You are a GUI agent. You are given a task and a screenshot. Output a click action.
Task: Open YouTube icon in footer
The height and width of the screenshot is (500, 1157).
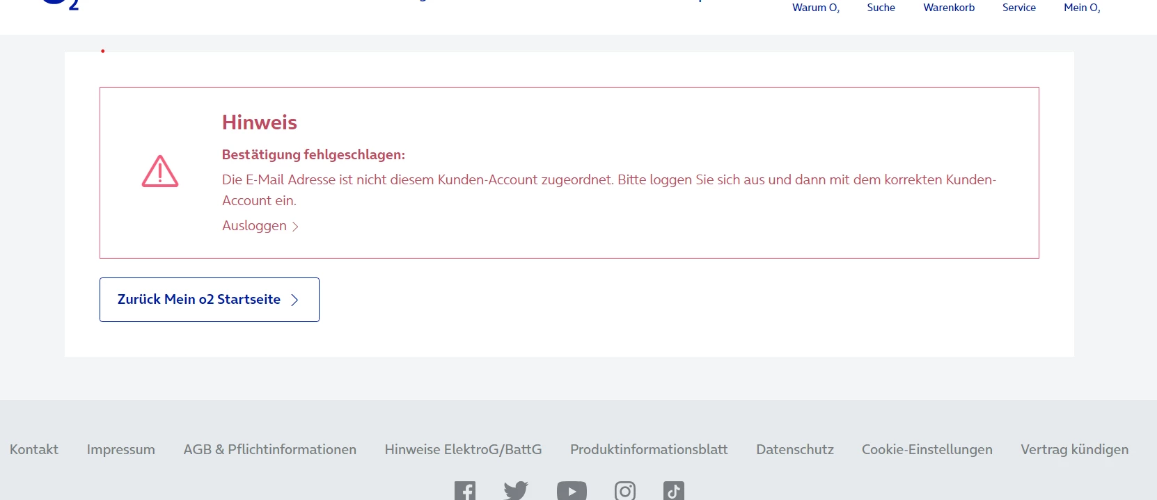pyautogui.click(x=572, y=491)
